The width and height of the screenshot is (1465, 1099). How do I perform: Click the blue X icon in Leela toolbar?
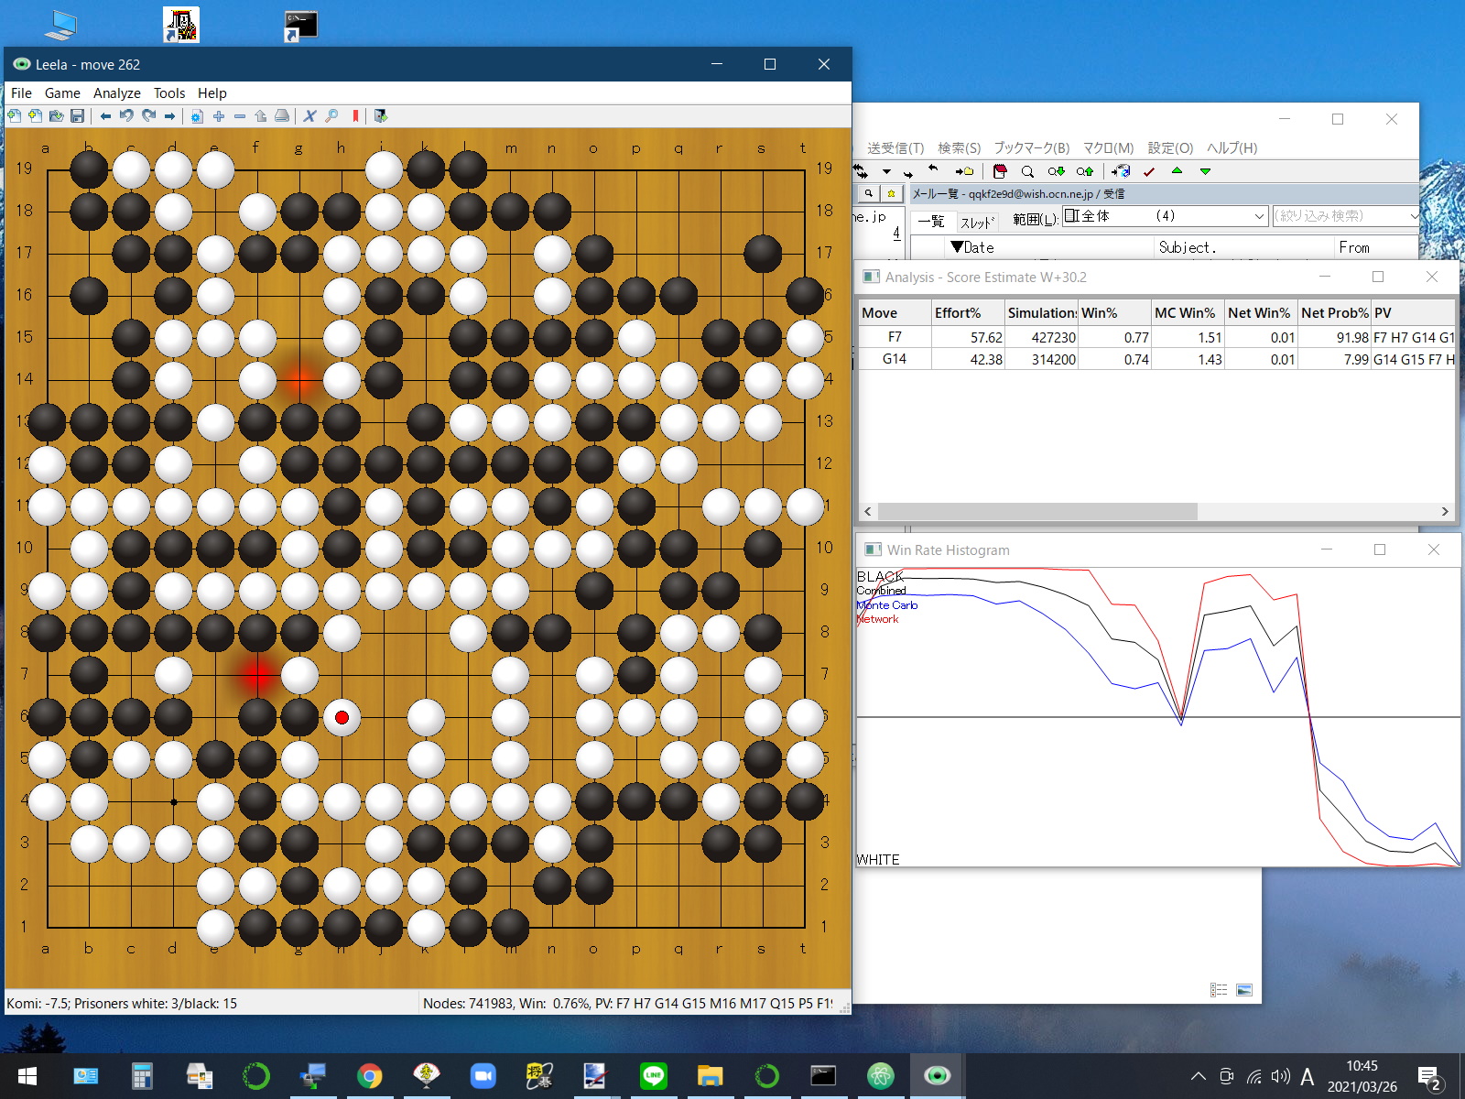click(x=309, y=116)
